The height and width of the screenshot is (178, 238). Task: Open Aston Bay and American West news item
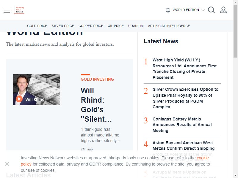(x=184, y=146)
